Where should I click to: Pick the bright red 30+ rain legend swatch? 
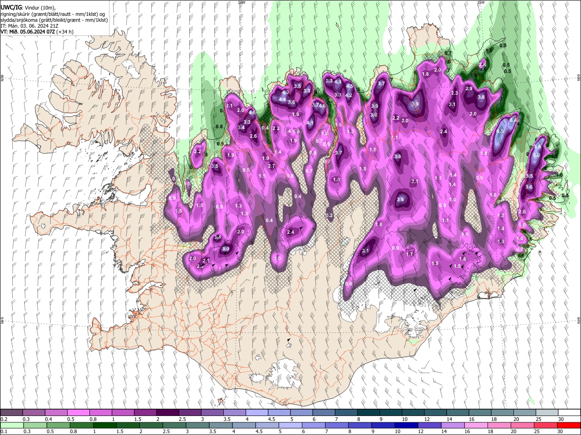pos(569,425)
